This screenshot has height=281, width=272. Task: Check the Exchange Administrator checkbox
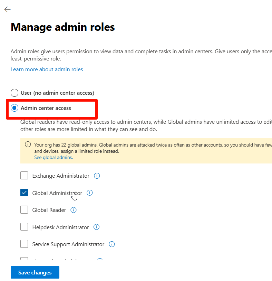click(x=24, y=176)
